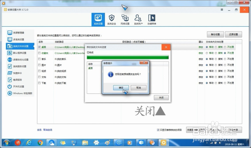Open 错误报告 in the sidebar
Image resolution: width=251 pixels, height=148 pixels.
[20, 80]
